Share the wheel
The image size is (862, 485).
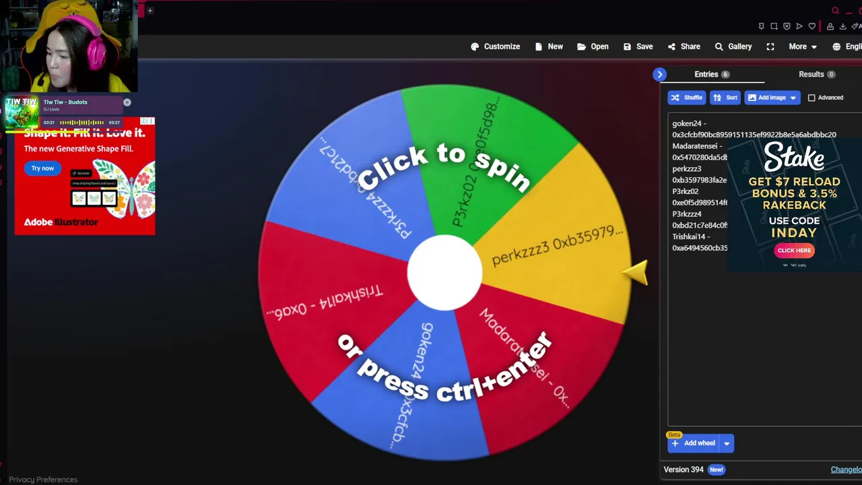pyautogui.click(x=684, y=46)
